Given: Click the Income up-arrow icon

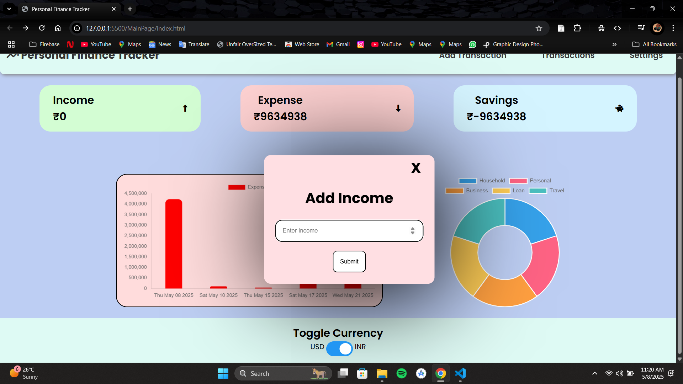Looking at the screenshot, I should point(185,108).
